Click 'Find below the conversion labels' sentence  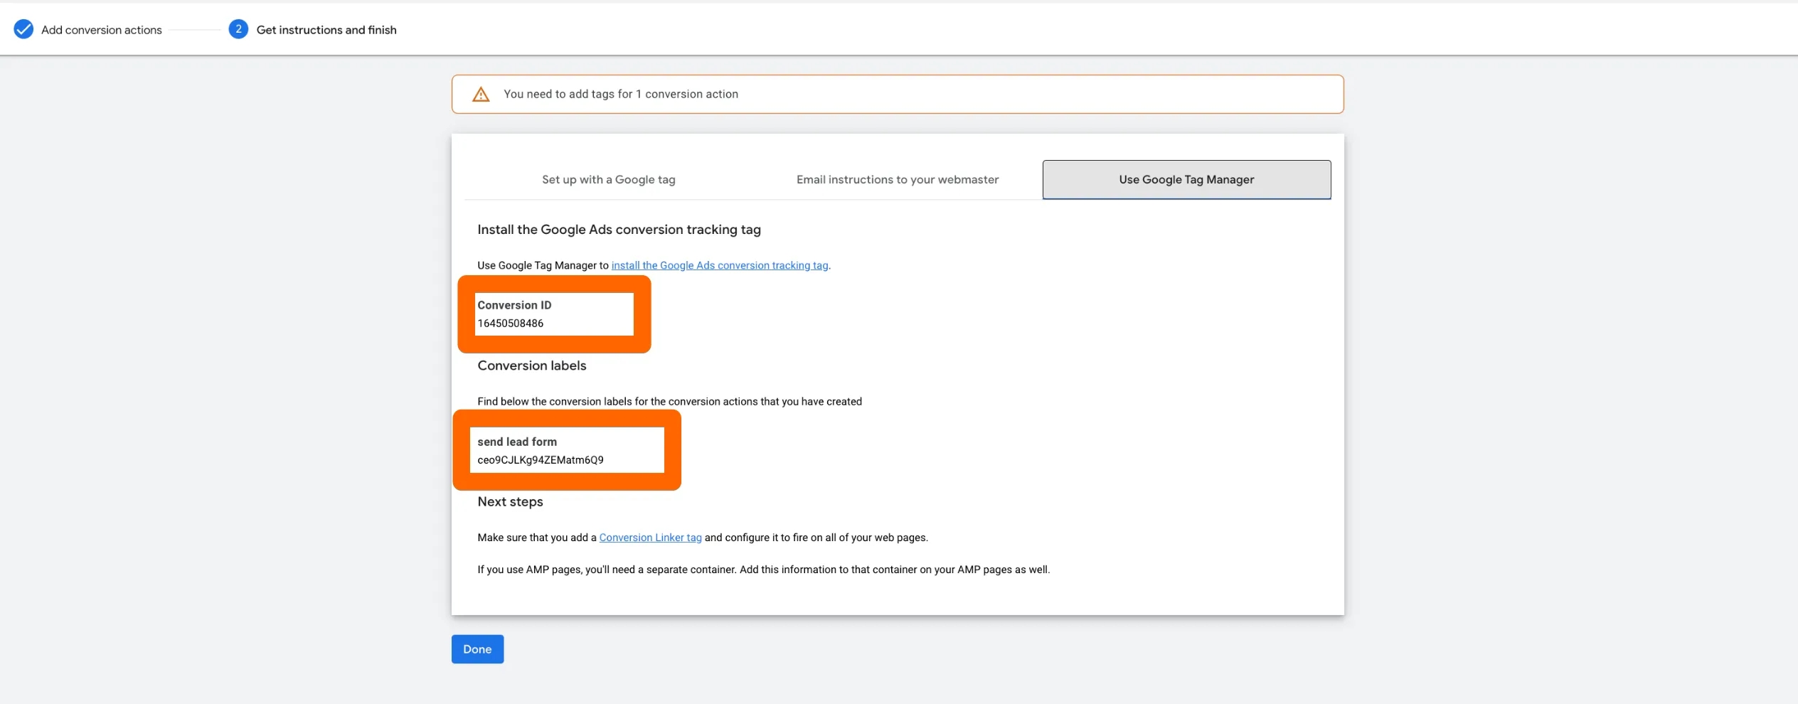tap(669, 402)
